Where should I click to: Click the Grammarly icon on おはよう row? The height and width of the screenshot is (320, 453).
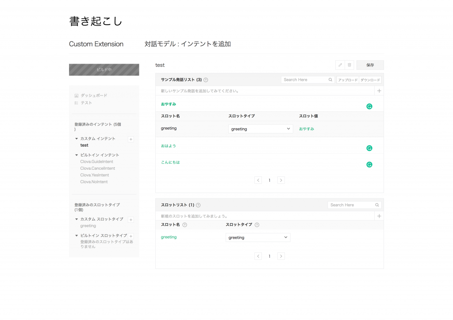point(369,149)
